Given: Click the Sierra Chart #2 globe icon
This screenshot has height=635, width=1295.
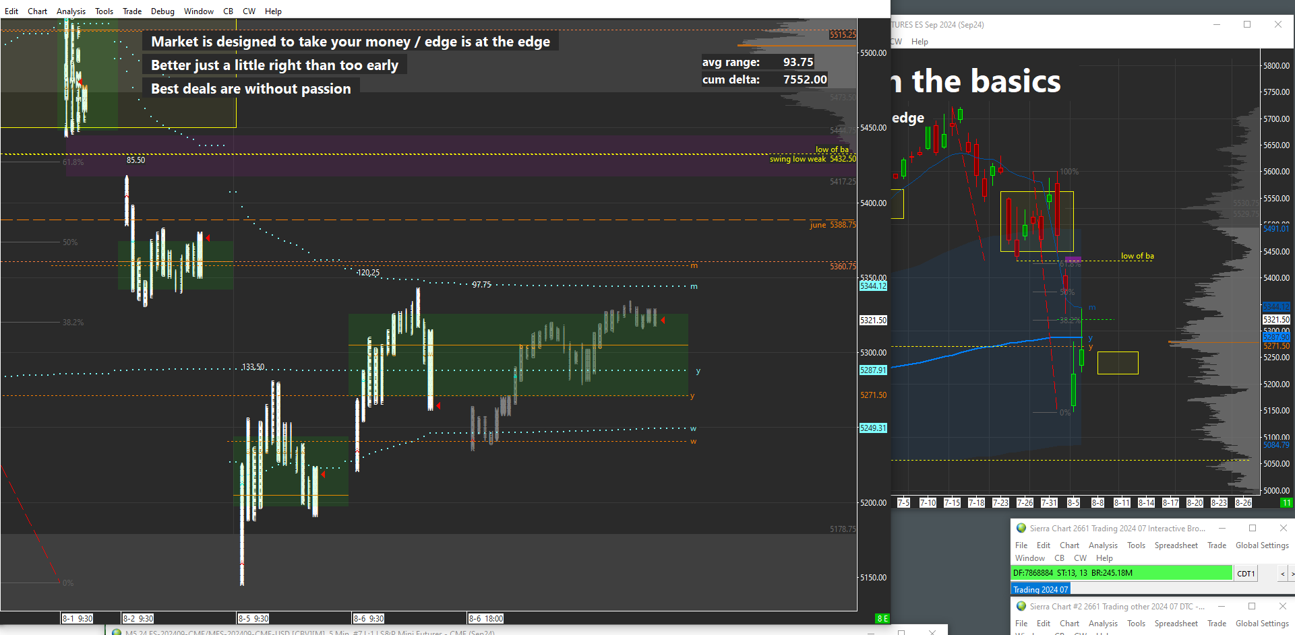Looking at the screenshot, I should point(1021,607).
